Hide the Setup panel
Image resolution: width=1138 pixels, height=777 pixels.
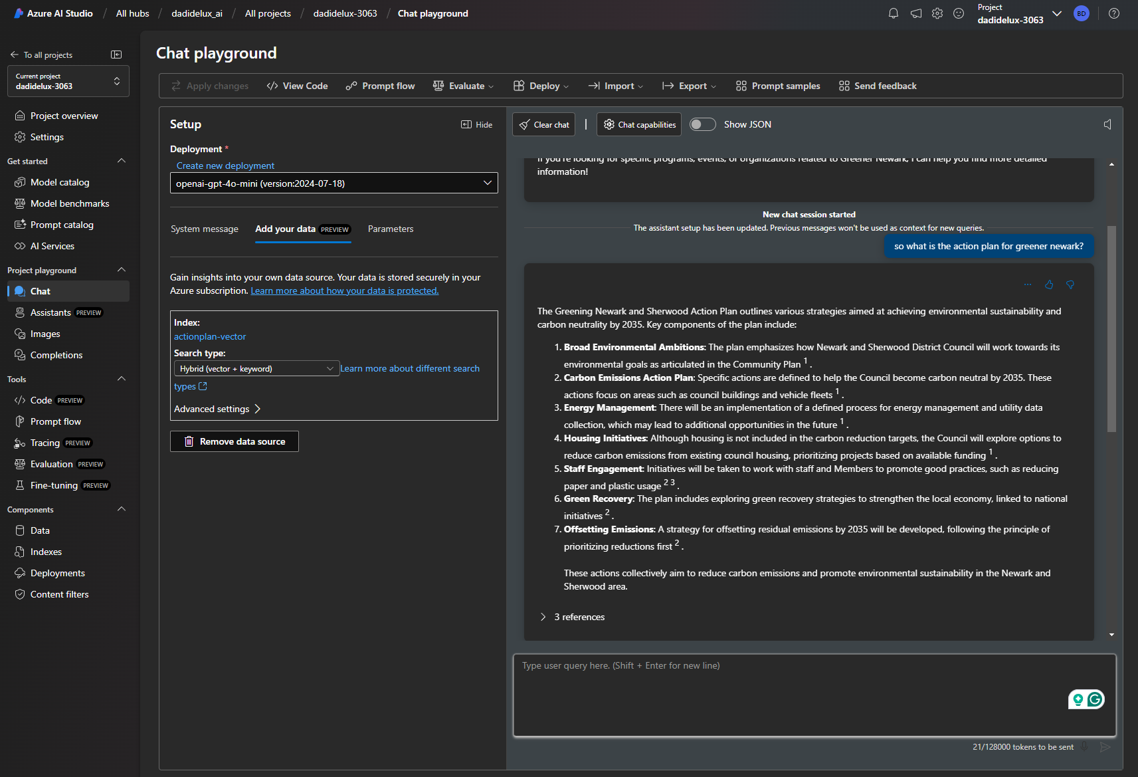tap(477, 124)
